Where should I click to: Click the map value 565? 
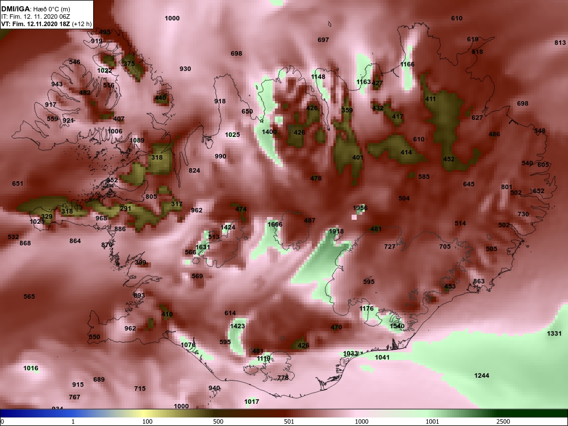[29, 296]
